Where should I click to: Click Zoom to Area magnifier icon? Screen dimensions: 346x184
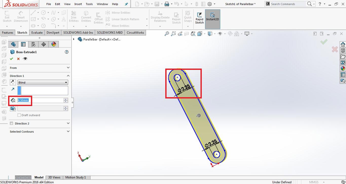click(173, 34)
